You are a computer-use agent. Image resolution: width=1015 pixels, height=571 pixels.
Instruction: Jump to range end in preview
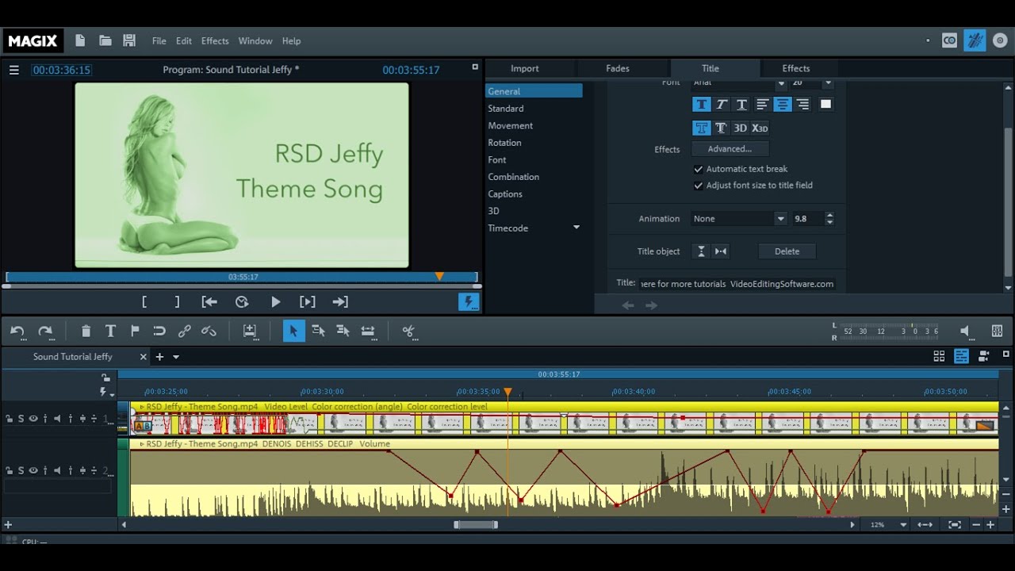coord(340,301)
